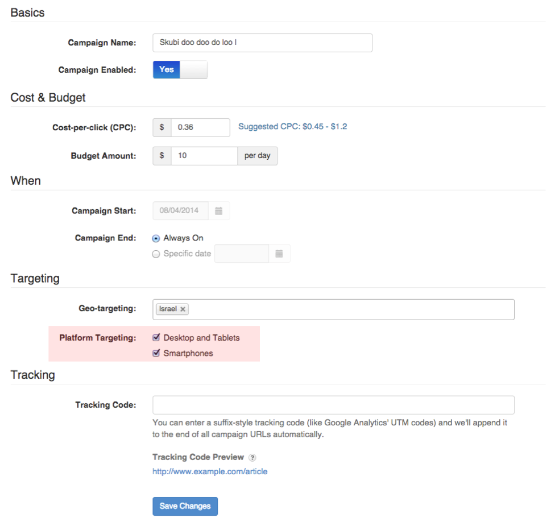Viewport: 559px width, 526px height.
Task: Click inside the Geo-targeting field
Action: pos(350,309)
